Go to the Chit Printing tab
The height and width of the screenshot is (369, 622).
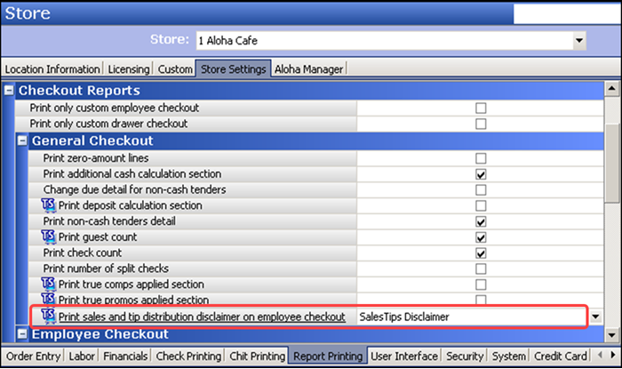coord(257,357)
